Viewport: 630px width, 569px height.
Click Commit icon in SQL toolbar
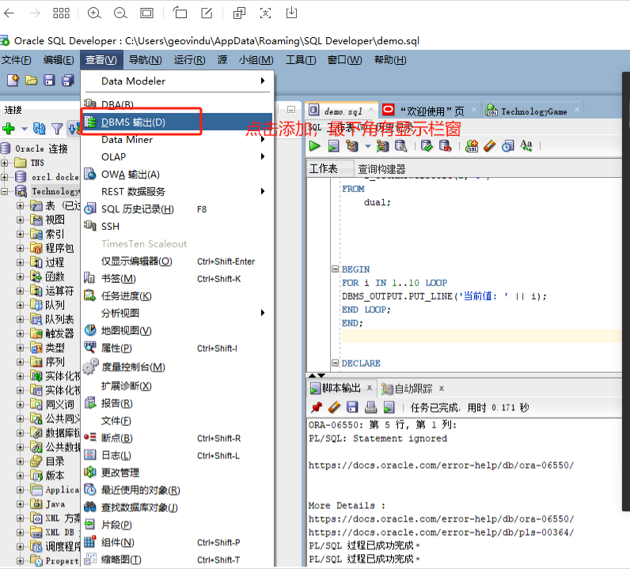[x=427, y=146]
